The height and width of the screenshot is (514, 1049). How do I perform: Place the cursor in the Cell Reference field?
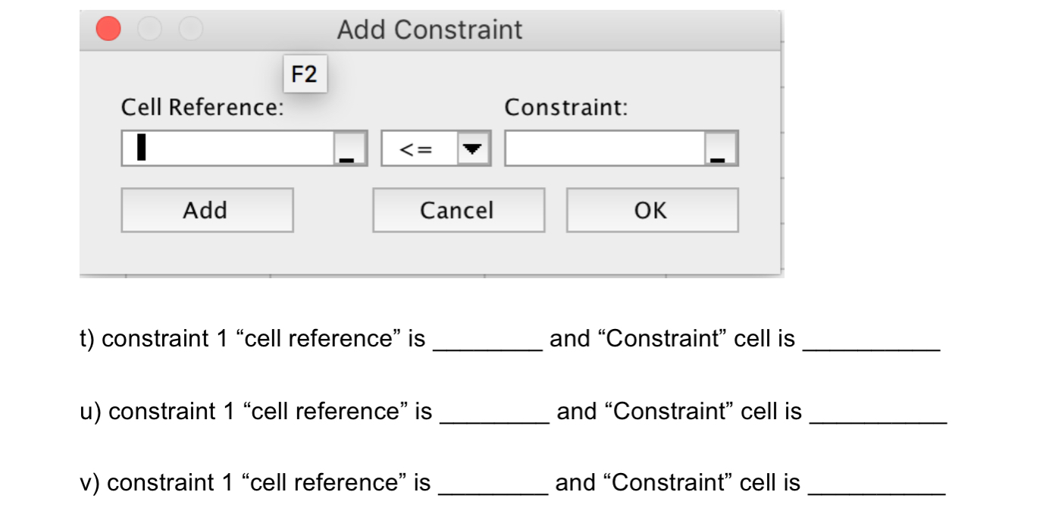[227, 146]
